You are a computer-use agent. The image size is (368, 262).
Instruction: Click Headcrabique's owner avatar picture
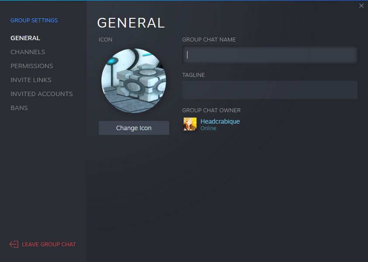coord(190,124)
